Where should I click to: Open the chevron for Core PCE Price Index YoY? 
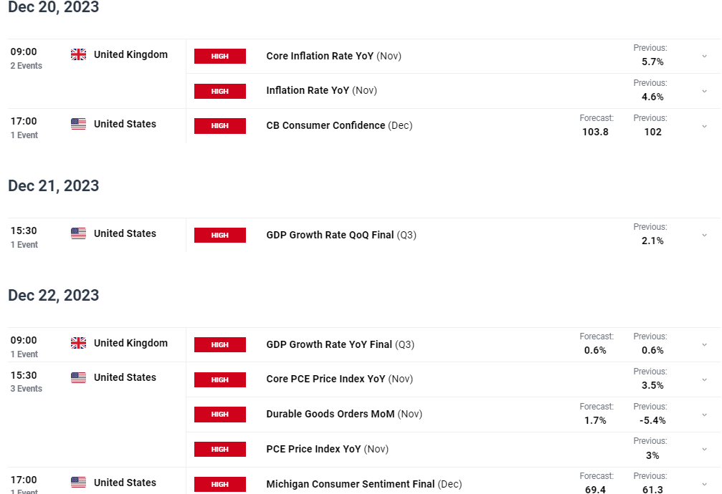tap(704, 379)
